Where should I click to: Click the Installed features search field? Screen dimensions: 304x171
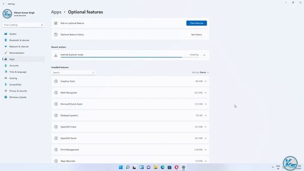(73, 73)
